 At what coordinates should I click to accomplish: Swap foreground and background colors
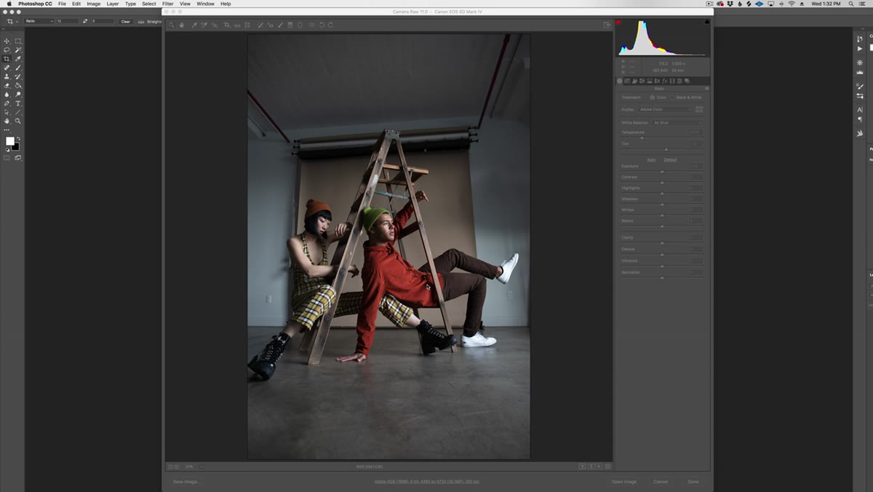18,139
